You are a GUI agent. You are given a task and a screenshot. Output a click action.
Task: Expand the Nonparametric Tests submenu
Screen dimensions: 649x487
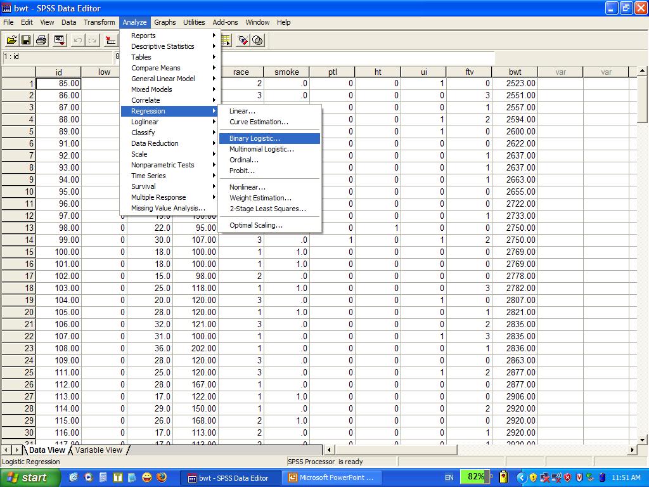(170, 165)
